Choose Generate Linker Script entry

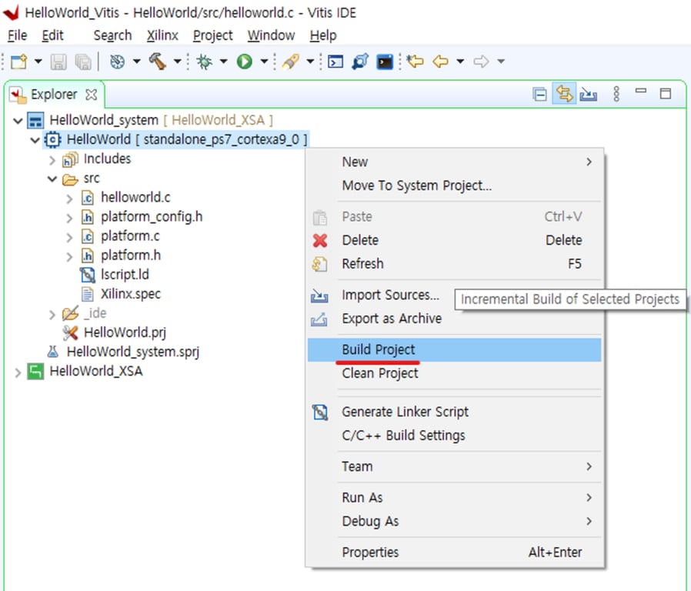pos(454,412)
